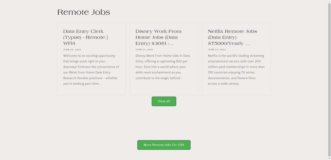Image resolution: width=331 pixels, height=160 pixels.
Task: Open the Data Entry Clerk (Typist) job title
Action: pos(86,37)
